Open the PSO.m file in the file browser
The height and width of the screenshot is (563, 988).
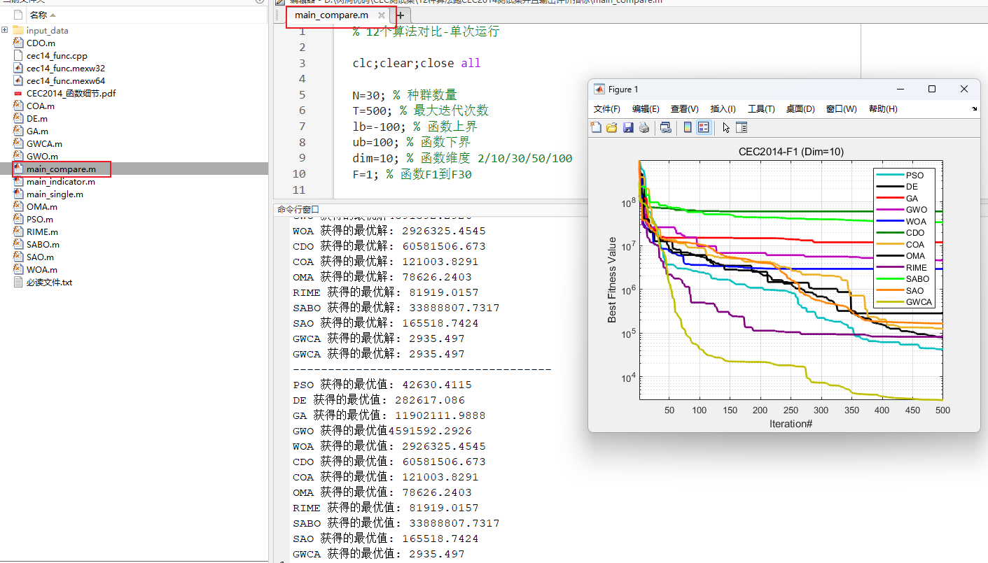[x=41, y=219]
